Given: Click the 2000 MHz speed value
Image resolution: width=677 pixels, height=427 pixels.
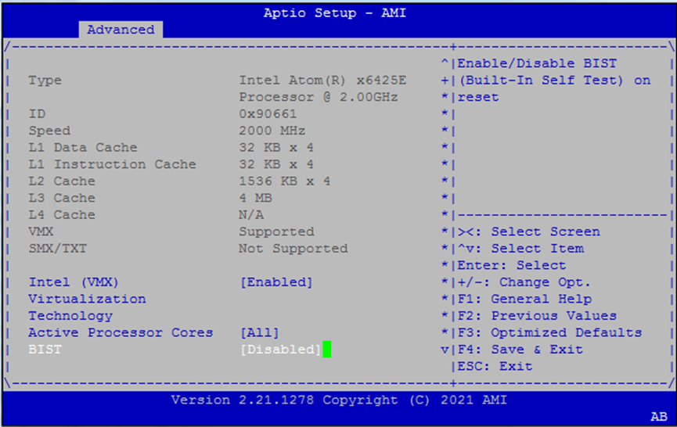Looking at the screenshot, I should [272, 131].
